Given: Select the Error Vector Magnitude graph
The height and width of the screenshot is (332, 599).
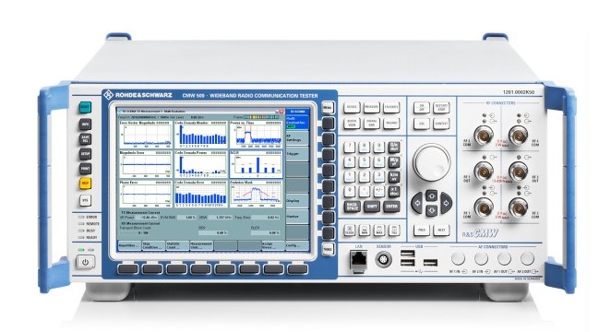Looking at the screenshot, I should pyautogui.click(x=146, y=135).
